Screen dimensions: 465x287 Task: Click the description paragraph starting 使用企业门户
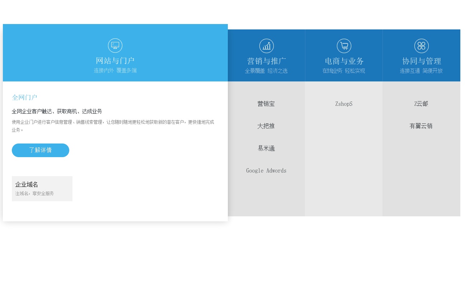[x=113, y=126]
